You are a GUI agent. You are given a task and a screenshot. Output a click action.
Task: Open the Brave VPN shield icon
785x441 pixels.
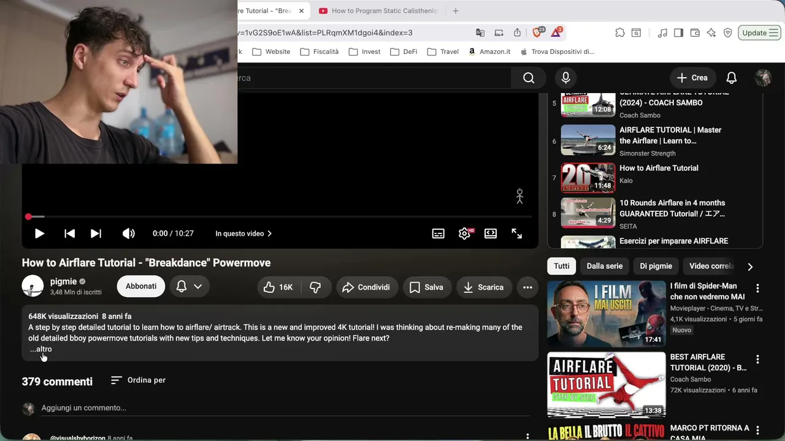click(x=728, y=33)
